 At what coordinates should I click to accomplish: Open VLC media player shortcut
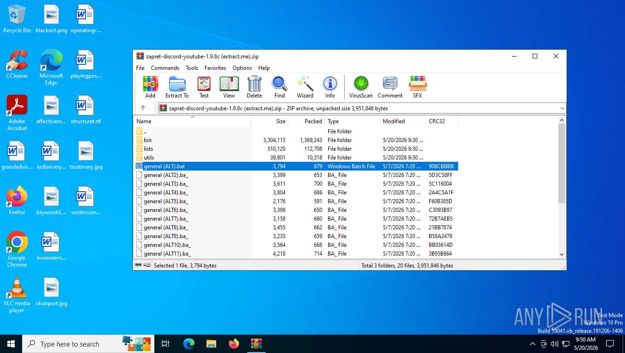tap(17, 295)
